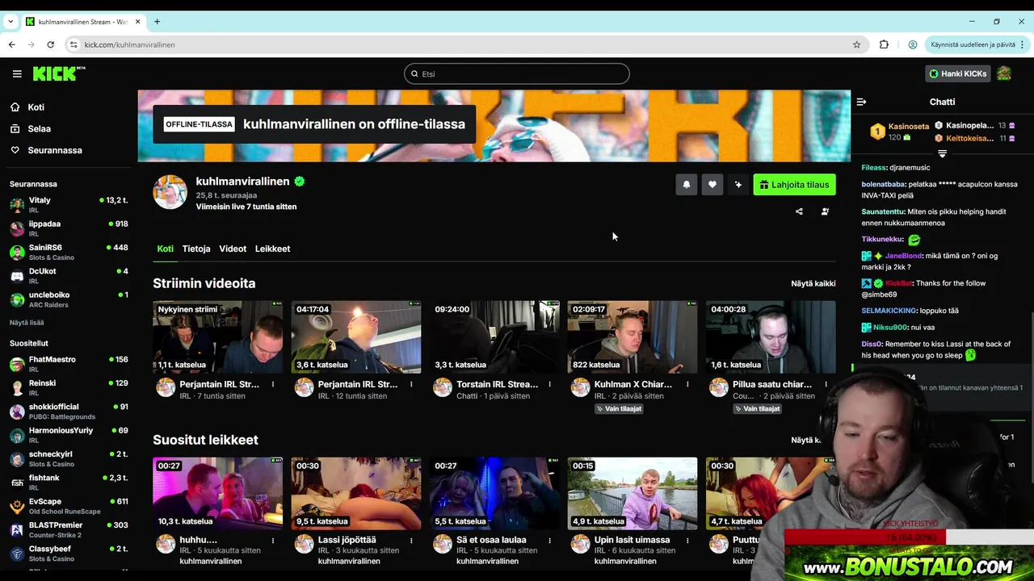Open a new browser tab with the plus icon

[x=157, y=22]
